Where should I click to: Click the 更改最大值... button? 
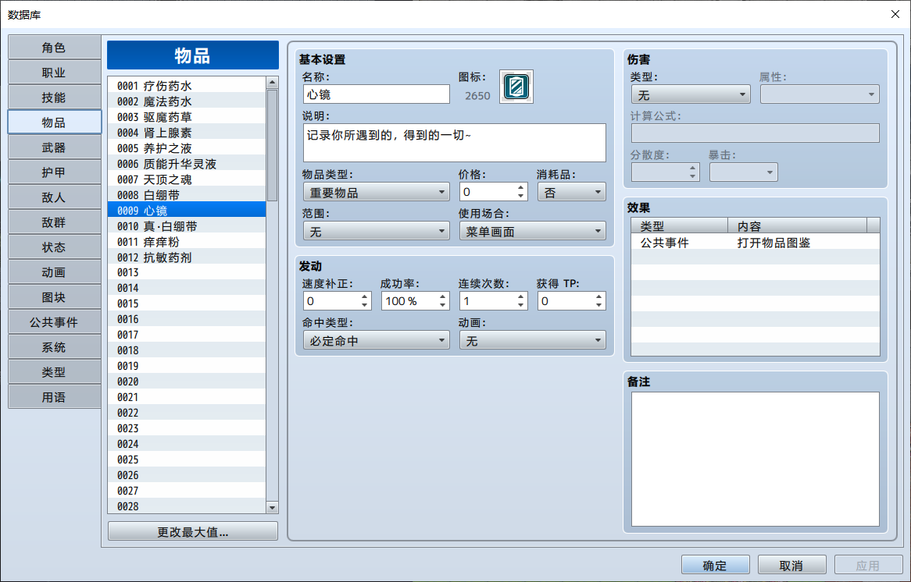click(193, 531)
